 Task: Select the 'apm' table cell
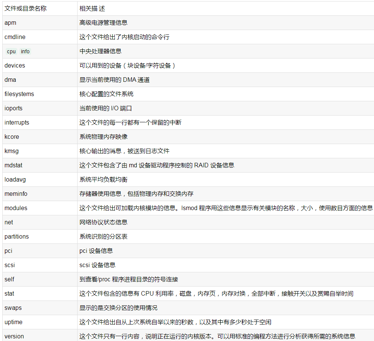40,23
